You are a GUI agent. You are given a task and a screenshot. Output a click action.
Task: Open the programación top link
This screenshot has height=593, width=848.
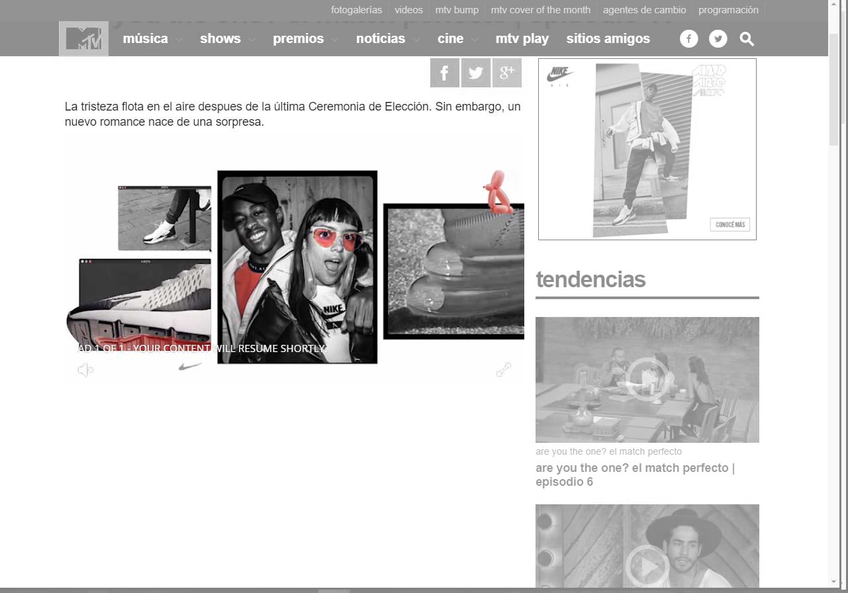[728, 10]
